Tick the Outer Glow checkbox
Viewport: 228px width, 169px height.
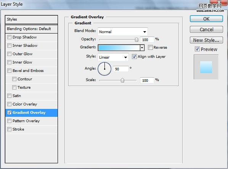click(9, 54)
